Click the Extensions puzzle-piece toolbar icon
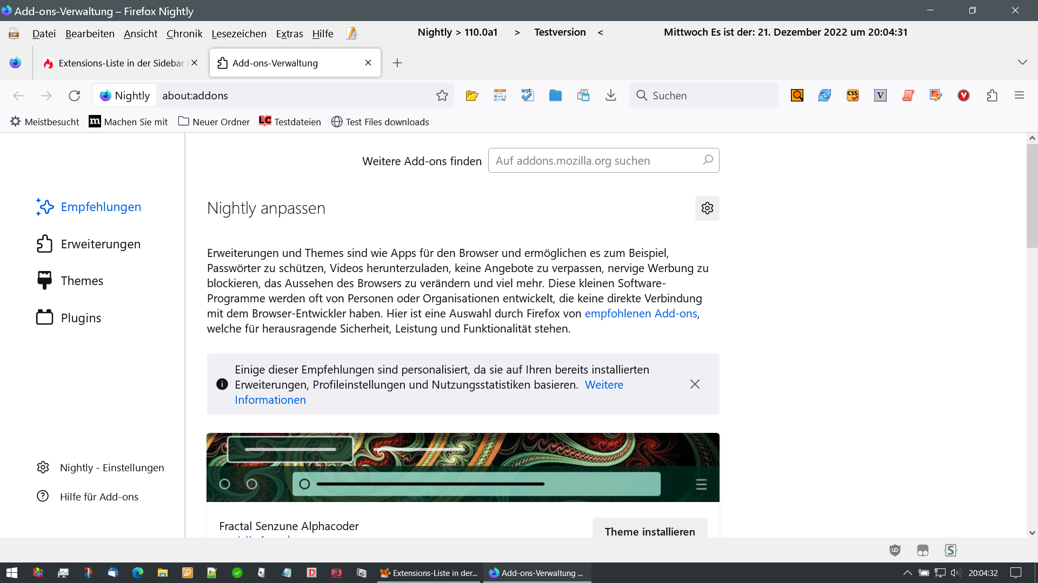This screenshot has height=583, width=1038. point(992,96)
